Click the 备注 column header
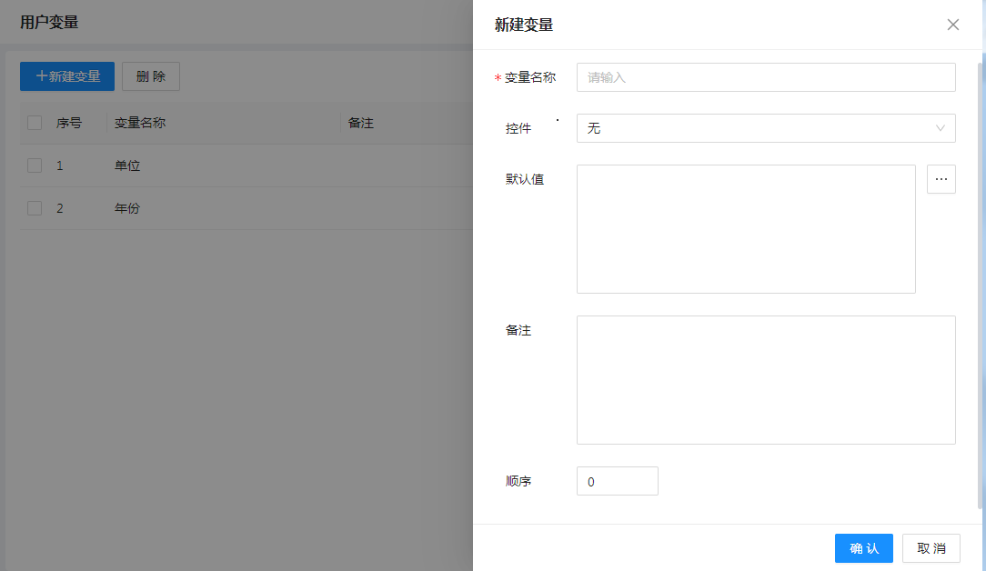Image resolution: width=986 pixels, height=571 pixels. pyautogui.click(x=361, y=123)
